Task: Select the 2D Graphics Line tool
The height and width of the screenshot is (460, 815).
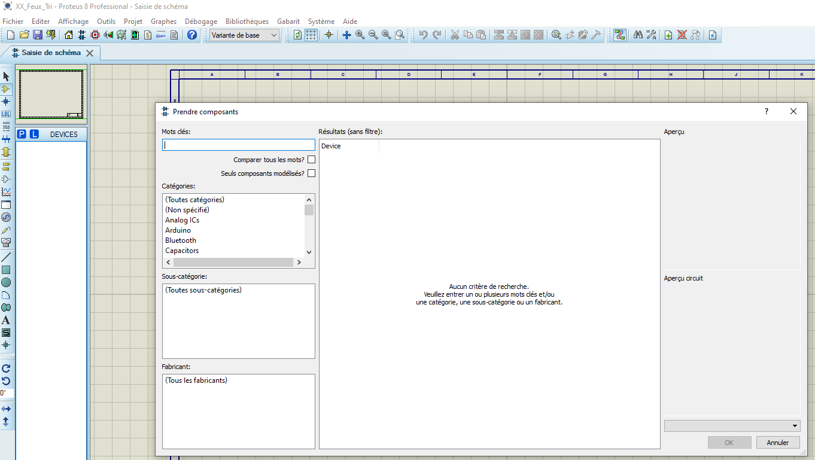Action: coord(6,257)
